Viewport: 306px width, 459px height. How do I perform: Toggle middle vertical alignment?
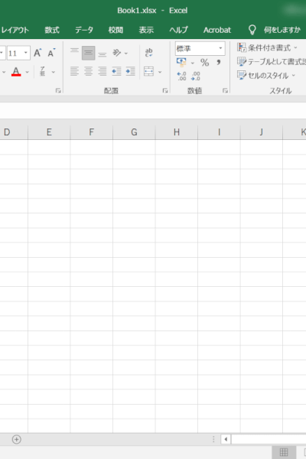[x=88, y=53]
